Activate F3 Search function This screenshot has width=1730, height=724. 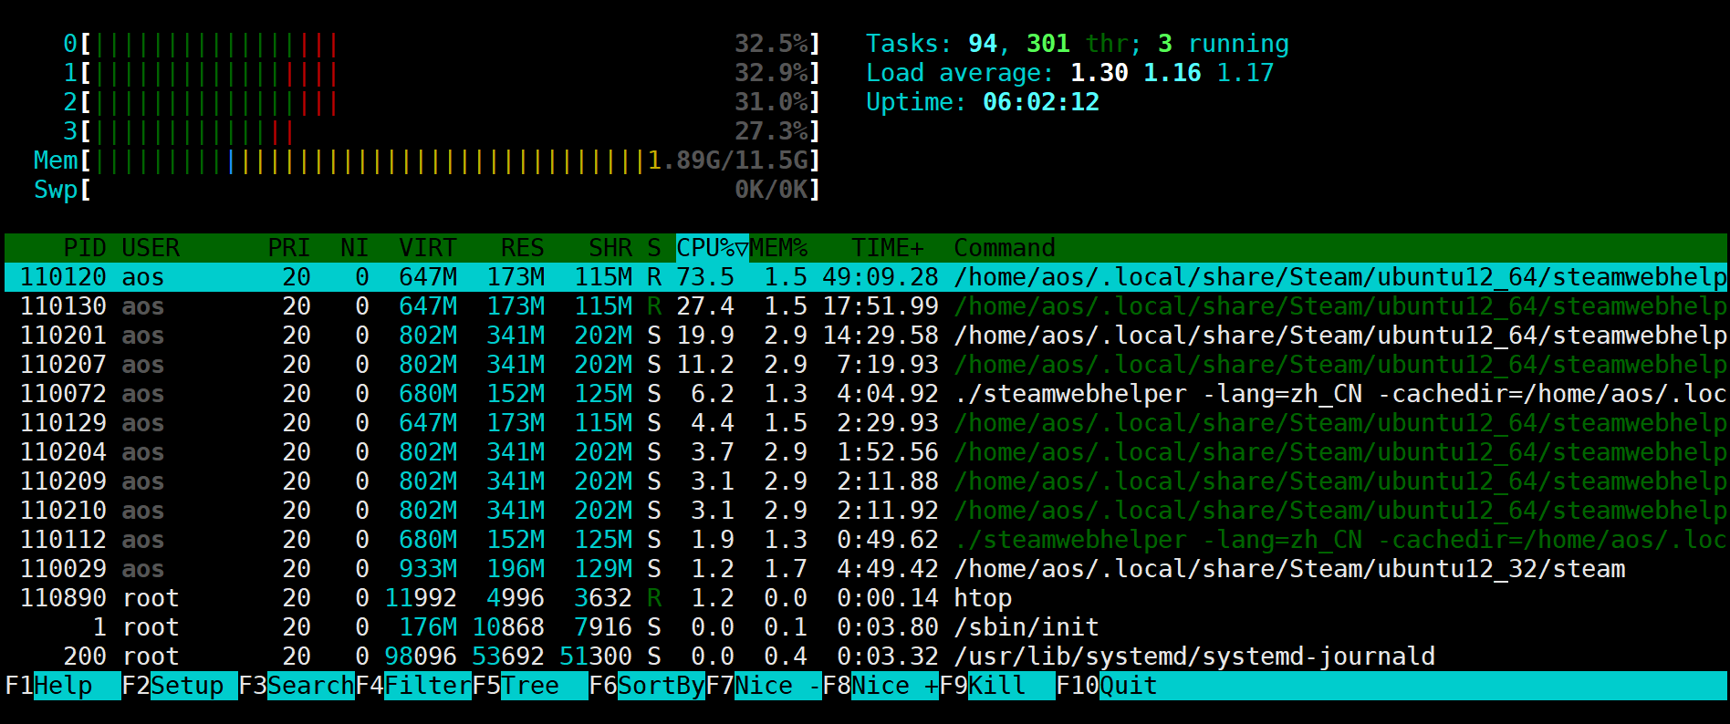[x=296, y=686]
